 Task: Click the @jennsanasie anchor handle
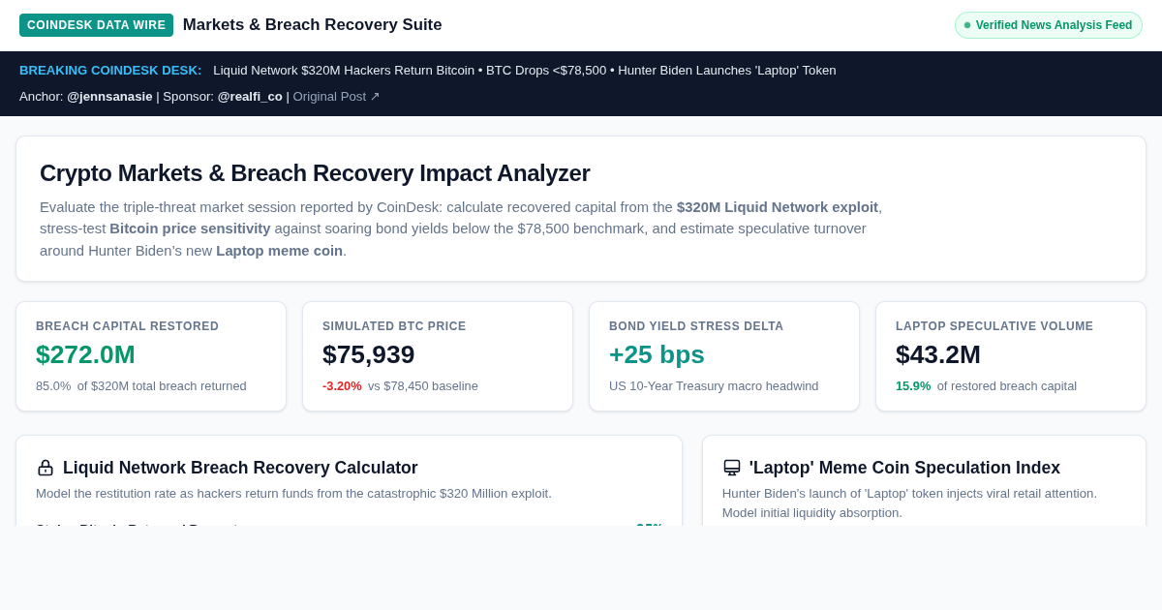pos(109,97)
